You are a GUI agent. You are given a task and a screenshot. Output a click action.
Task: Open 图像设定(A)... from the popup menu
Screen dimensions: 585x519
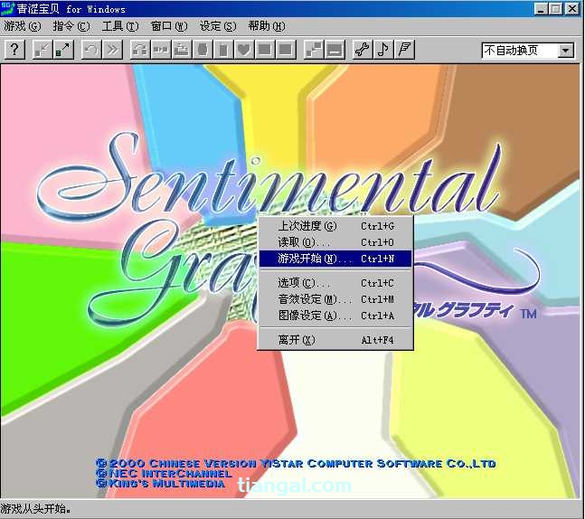tap(335, 316)
